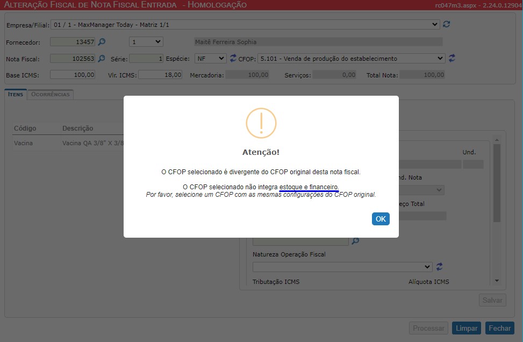Click the item detail panel vertical scrollbar

[497, 183]
